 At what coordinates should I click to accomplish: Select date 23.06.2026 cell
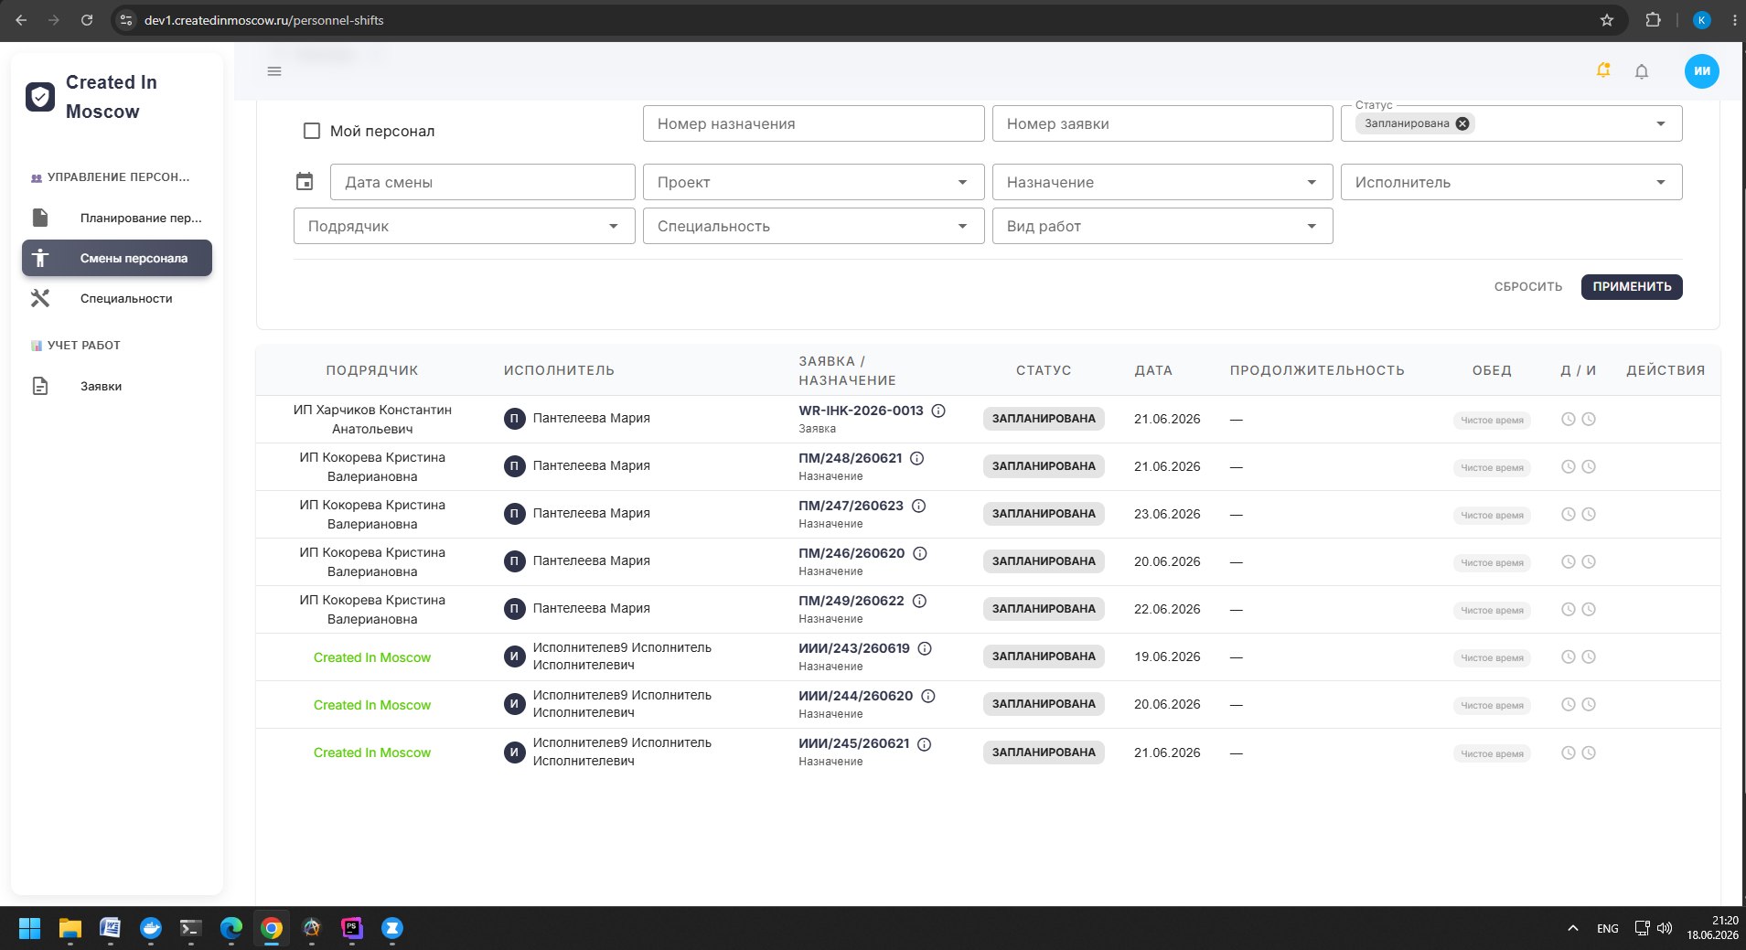point(1167,514)
